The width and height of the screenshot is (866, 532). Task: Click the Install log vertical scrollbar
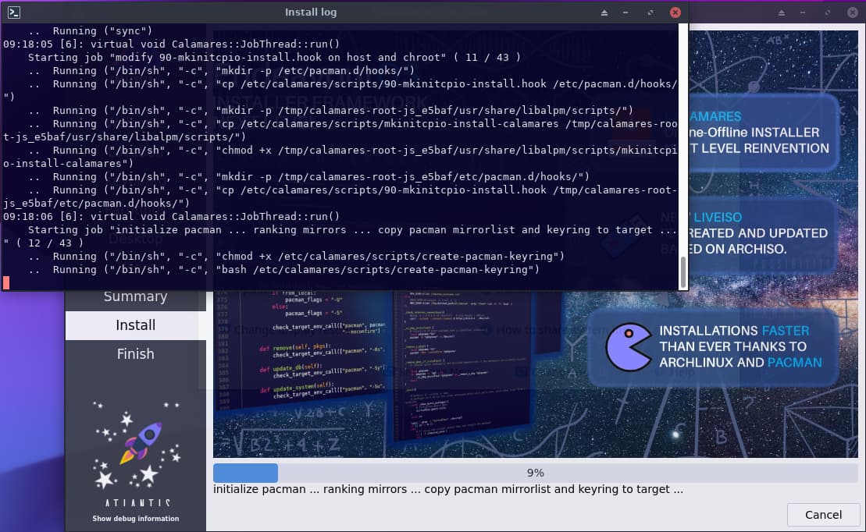(x=683, y=273)
